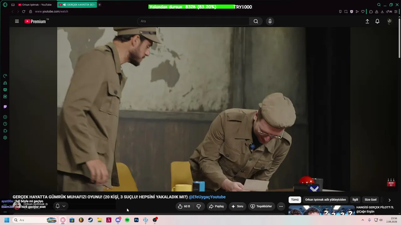Click the YouTube search input field
The height and width of the screenshot is (225, 401).
[x=193, y=21]
